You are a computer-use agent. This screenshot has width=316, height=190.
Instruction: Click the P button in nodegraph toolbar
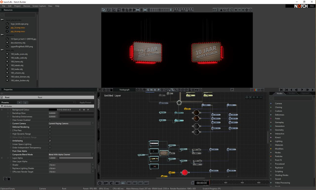coord(232,90)
